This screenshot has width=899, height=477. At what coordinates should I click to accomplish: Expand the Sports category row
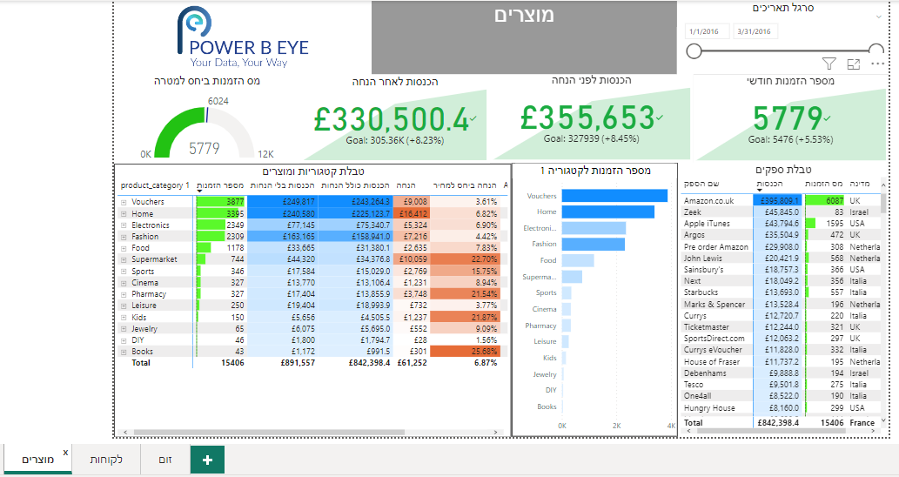click(x=124, y=272)
